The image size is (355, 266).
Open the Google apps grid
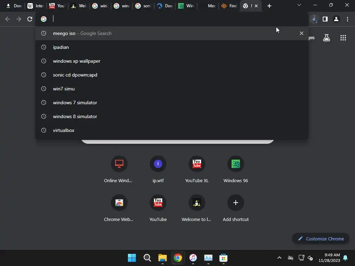343,38
